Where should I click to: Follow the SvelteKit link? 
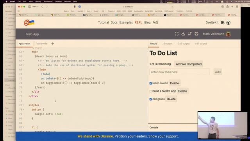pos(212,23)
